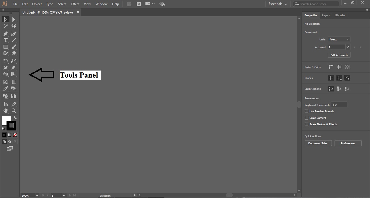Click the black Stroke swatch
370x198 pixels.
pos(11,126)
